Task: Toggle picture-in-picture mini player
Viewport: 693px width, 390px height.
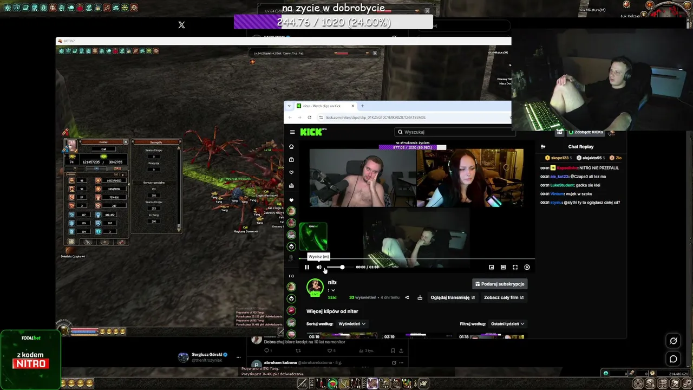Action: [x=491, y=267]
